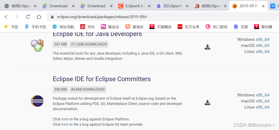Viewport: 279px width, 130px height.
Task: Open the Eclipse IDE for Eclipse Committers title
Action: pyautogui.click(x=102, y=79)
